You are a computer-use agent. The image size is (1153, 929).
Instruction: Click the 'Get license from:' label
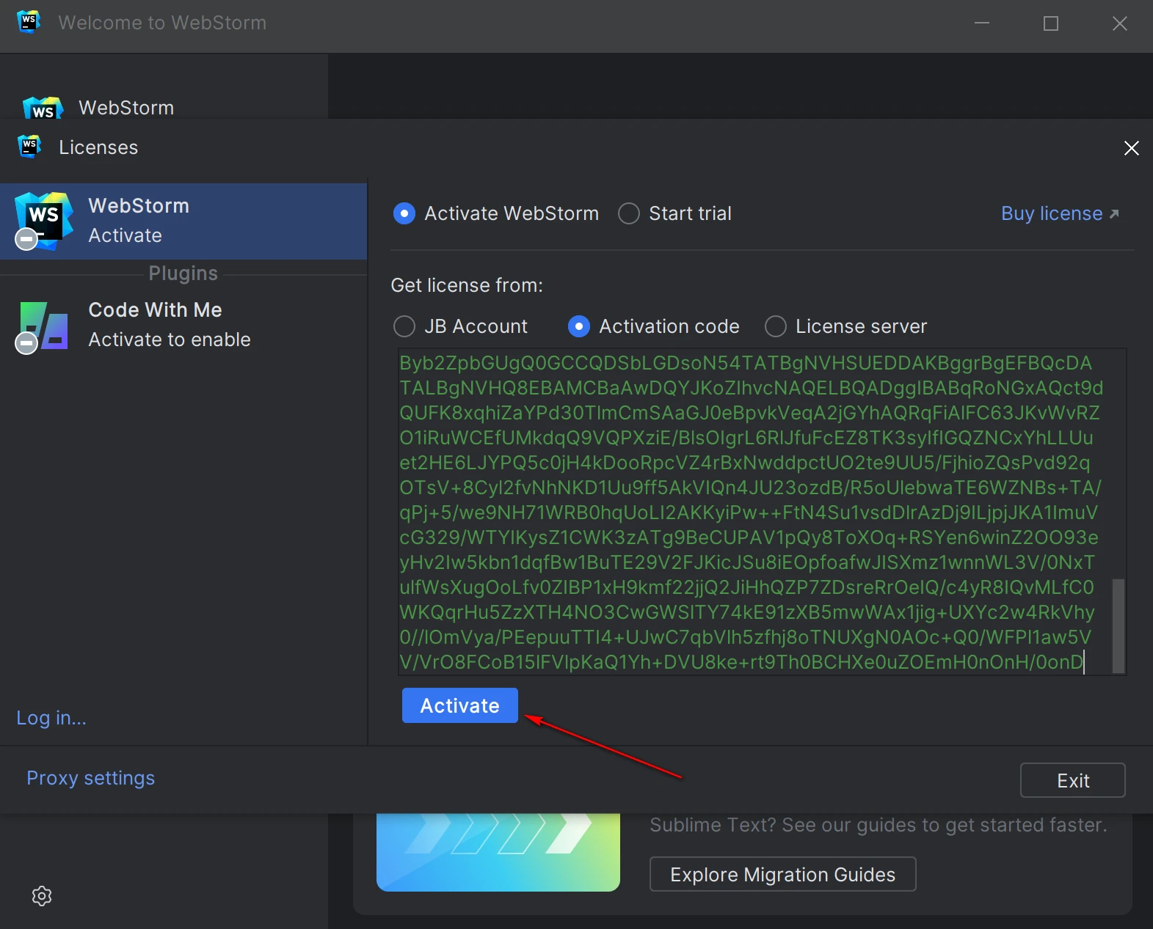point(467,285)
